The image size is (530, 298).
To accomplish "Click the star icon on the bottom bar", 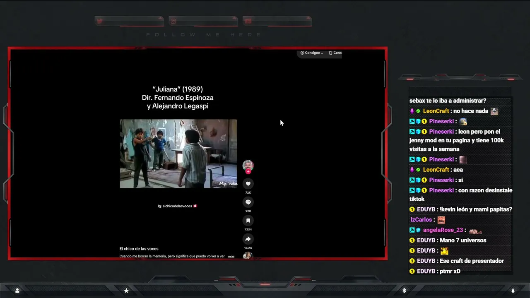I will [126, 291].
